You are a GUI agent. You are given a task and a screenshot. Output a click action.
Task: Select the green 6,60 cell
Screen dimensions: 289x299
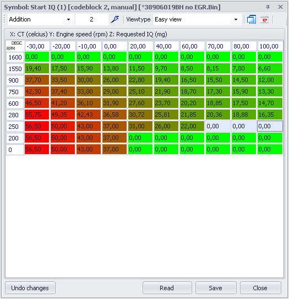click(x=270, y=68)
